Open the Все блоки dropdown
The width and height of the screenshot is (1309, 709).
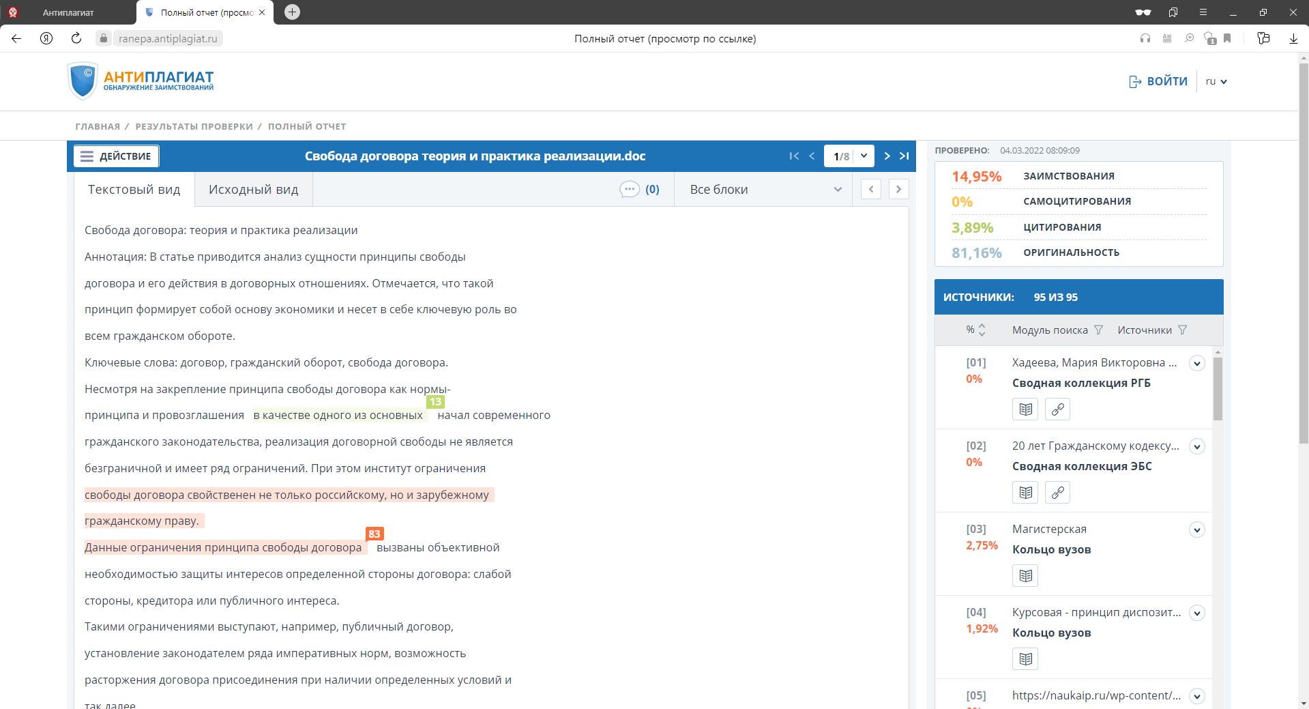(x=765, y=190)
